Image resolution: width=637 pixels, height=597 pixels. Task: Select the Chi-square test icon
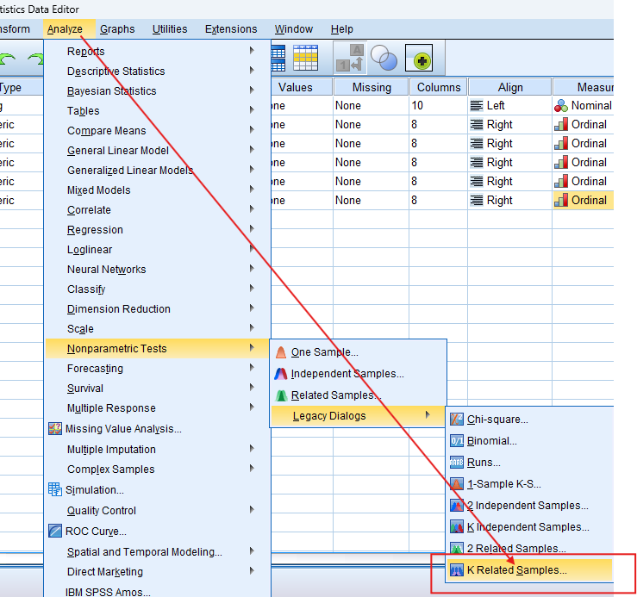[457, 420]
